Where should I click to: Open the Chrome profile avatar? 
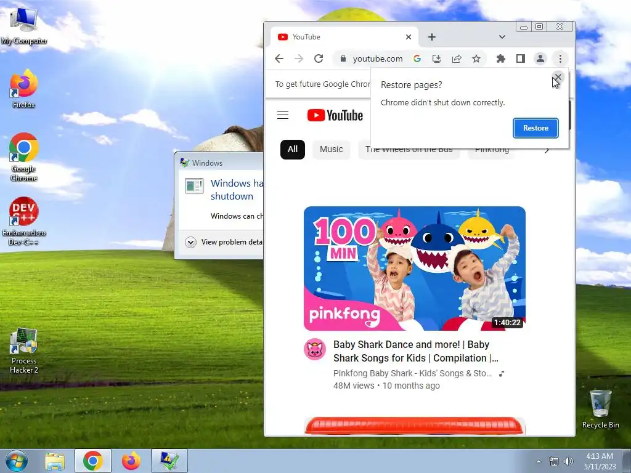540,59
